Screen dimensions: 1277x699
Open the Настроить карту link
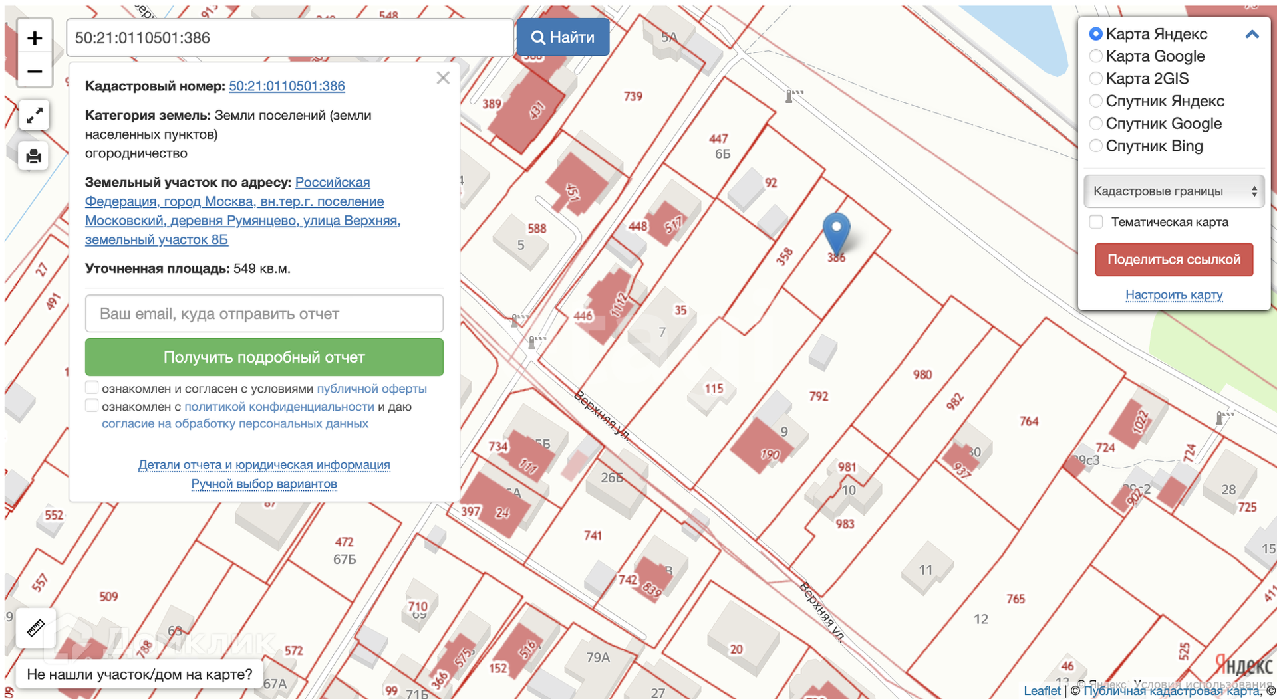click(1174, 294)
